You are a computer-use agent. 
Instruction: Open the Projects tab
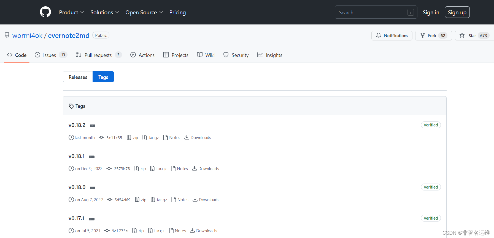176,55
